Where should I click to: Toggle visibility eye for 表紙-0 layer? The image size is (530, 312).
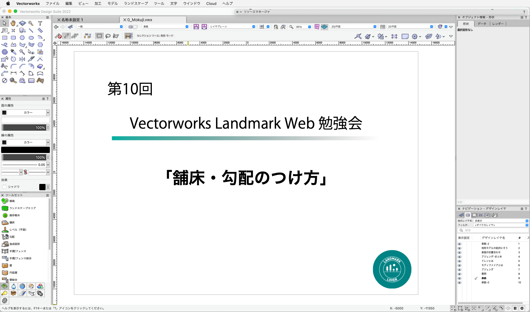click(460, 282)
